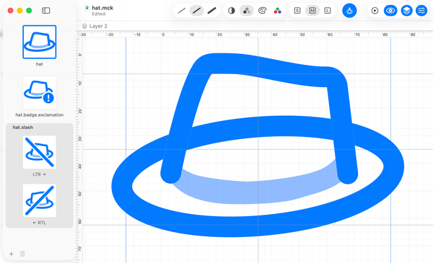Viewport: 433px width, 263px height.
Task: Select the thin stroke weight
Action: 181,11
